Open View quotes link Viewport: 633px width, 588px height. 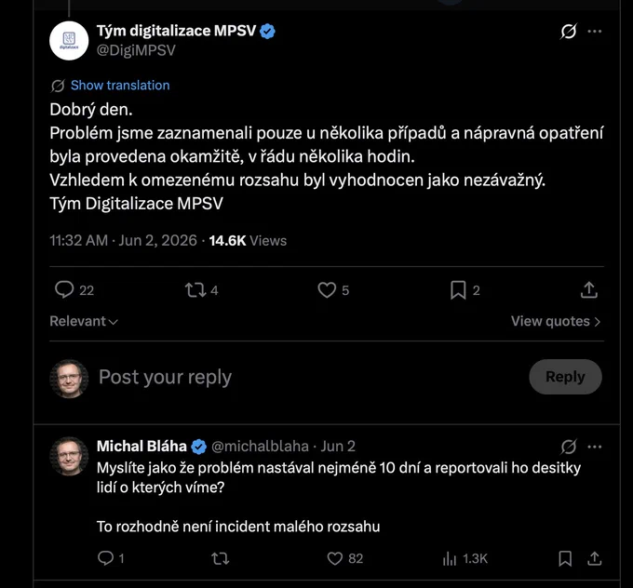coord(556,321)
